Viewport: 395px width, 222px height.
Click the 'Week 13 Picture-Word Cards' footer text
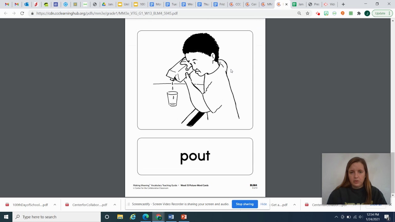pos(194,185)
